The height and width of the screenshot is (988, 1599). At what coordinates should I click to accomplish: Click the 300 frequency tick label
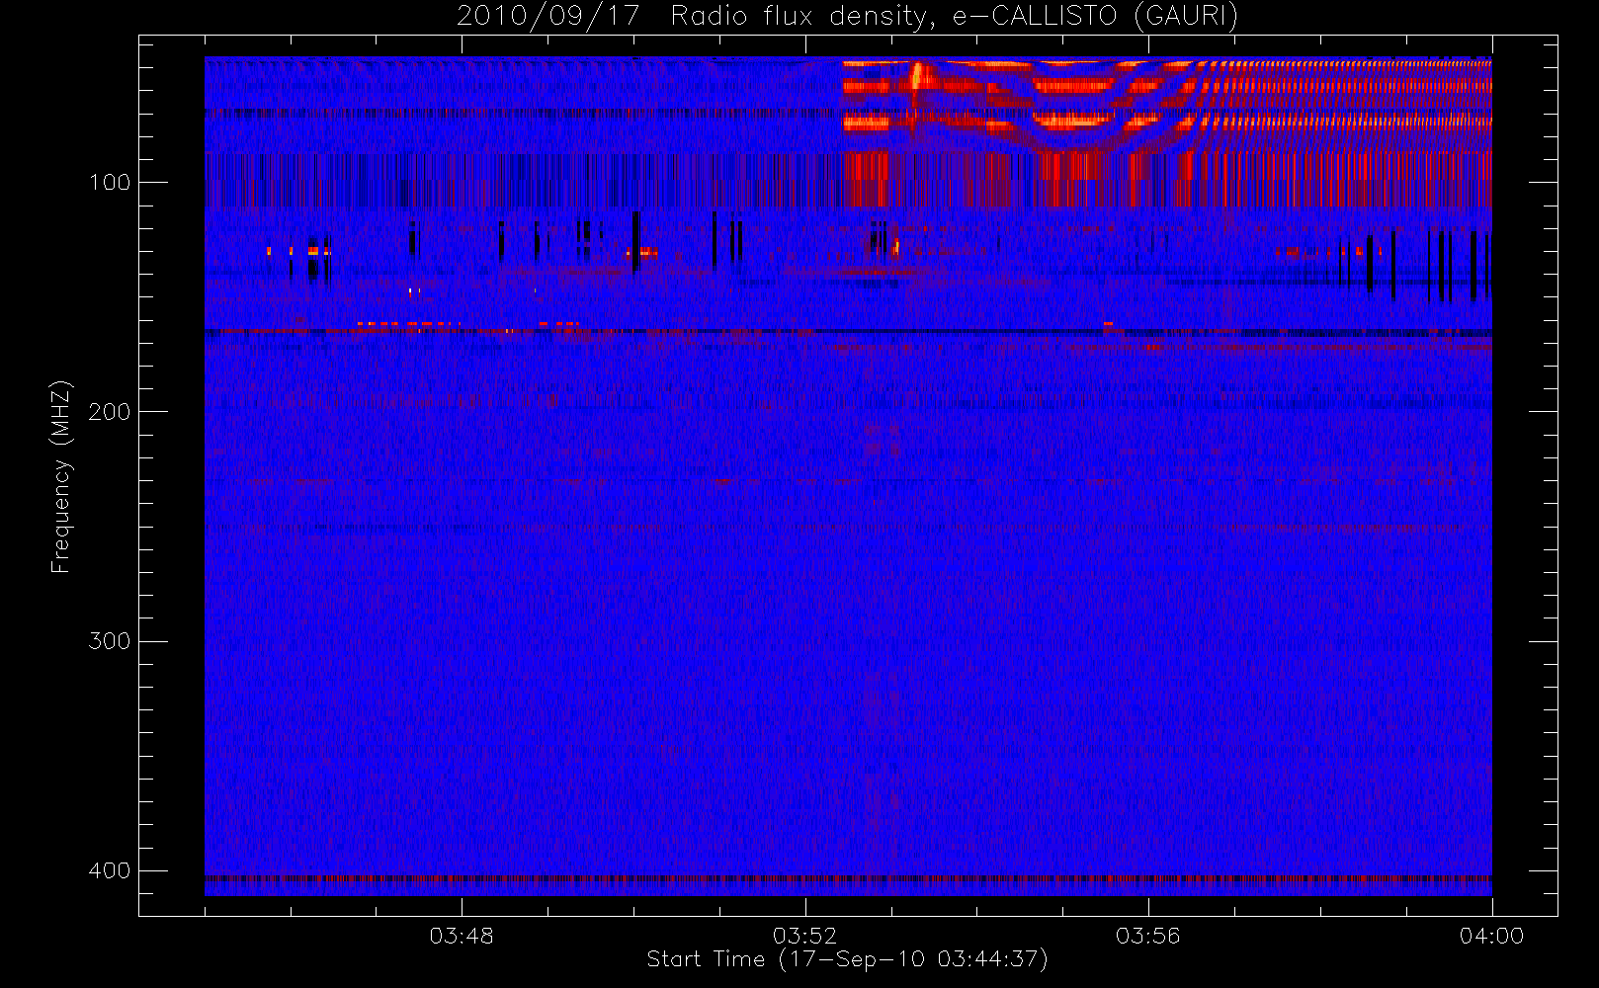(x=110, y=641)
